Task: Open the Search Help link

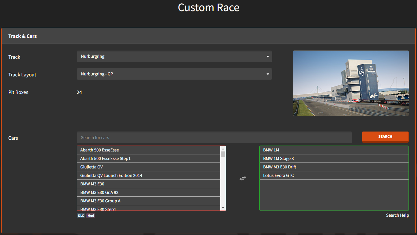Action: coord(397,215)
